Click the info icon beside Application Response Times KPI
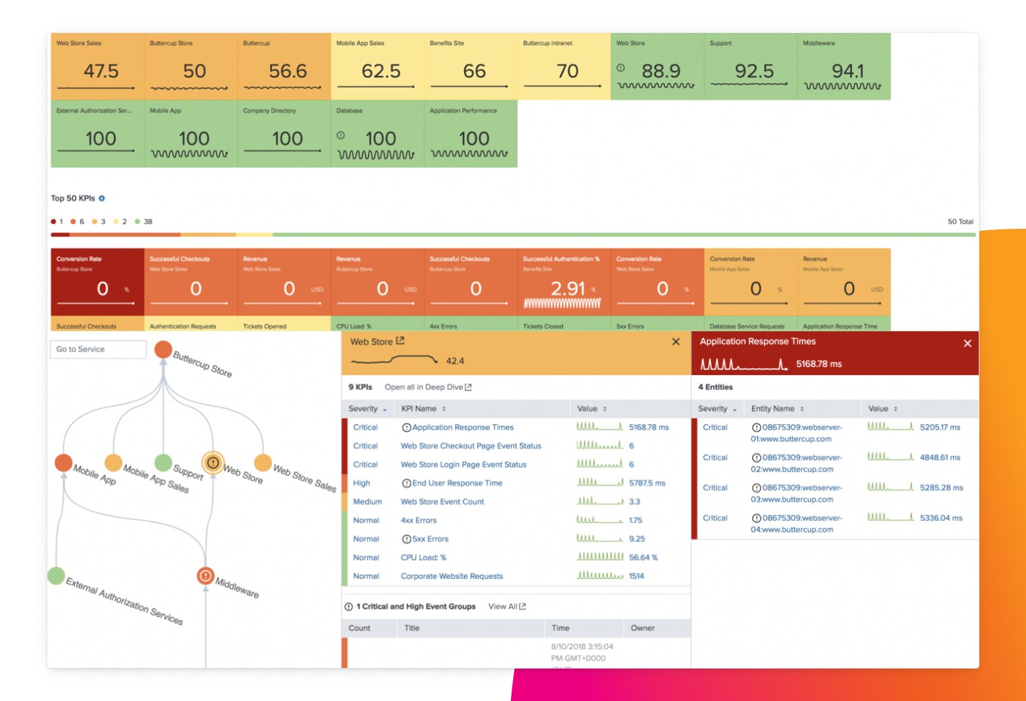The width and height of the screenshot is (1026, 701). coord(406,426)
